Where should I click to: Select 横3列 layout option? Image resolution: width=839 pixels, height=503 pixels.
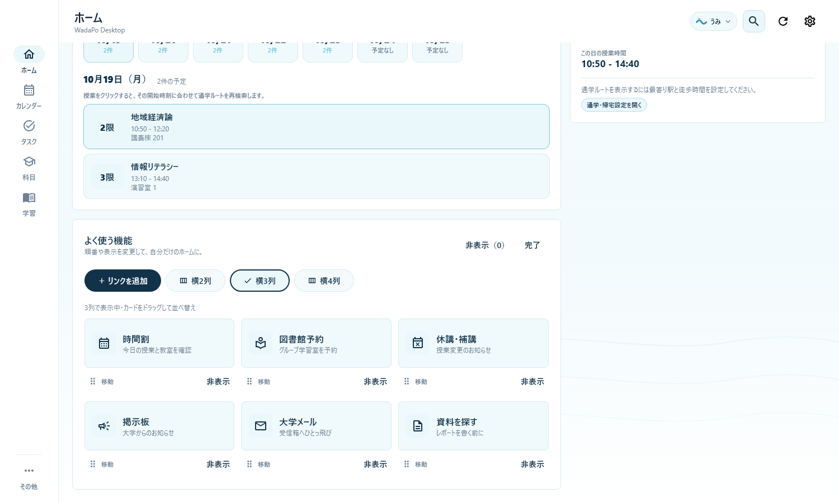(260, 281)
